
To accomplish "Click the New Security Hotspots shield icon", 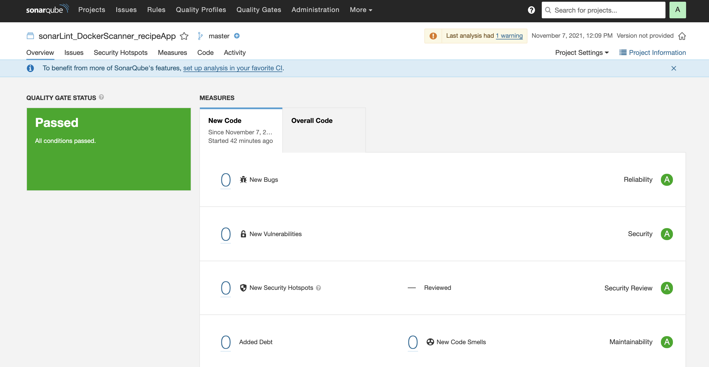I will click(x=243, y=288).
